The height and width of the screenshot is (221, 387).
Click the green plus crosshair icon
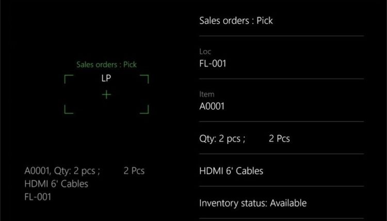point(106,95)
